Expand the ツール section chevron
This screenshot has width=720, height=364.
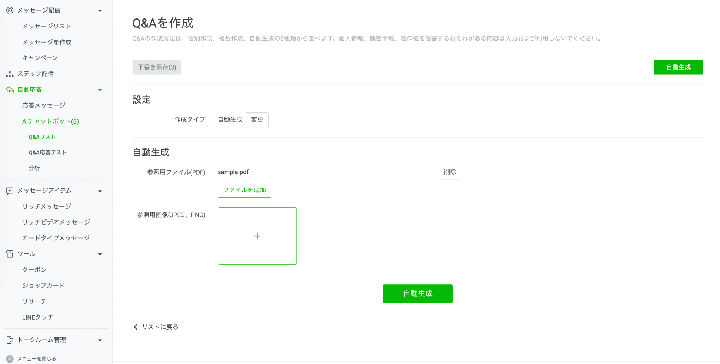pos(100,254)
